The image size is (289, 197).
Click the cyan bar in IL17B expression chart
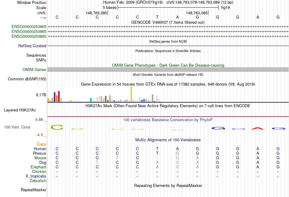click(91, 100)
